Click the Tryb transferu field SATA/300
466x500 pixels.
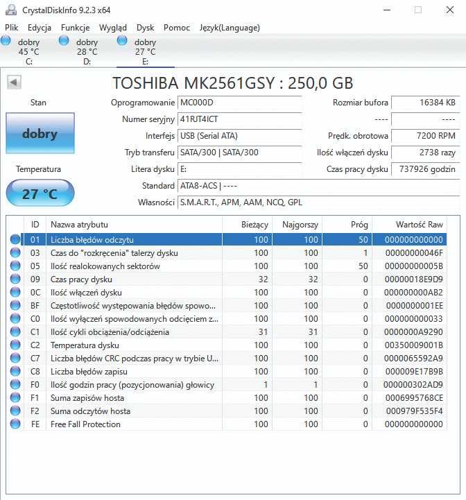coord(239,153)
